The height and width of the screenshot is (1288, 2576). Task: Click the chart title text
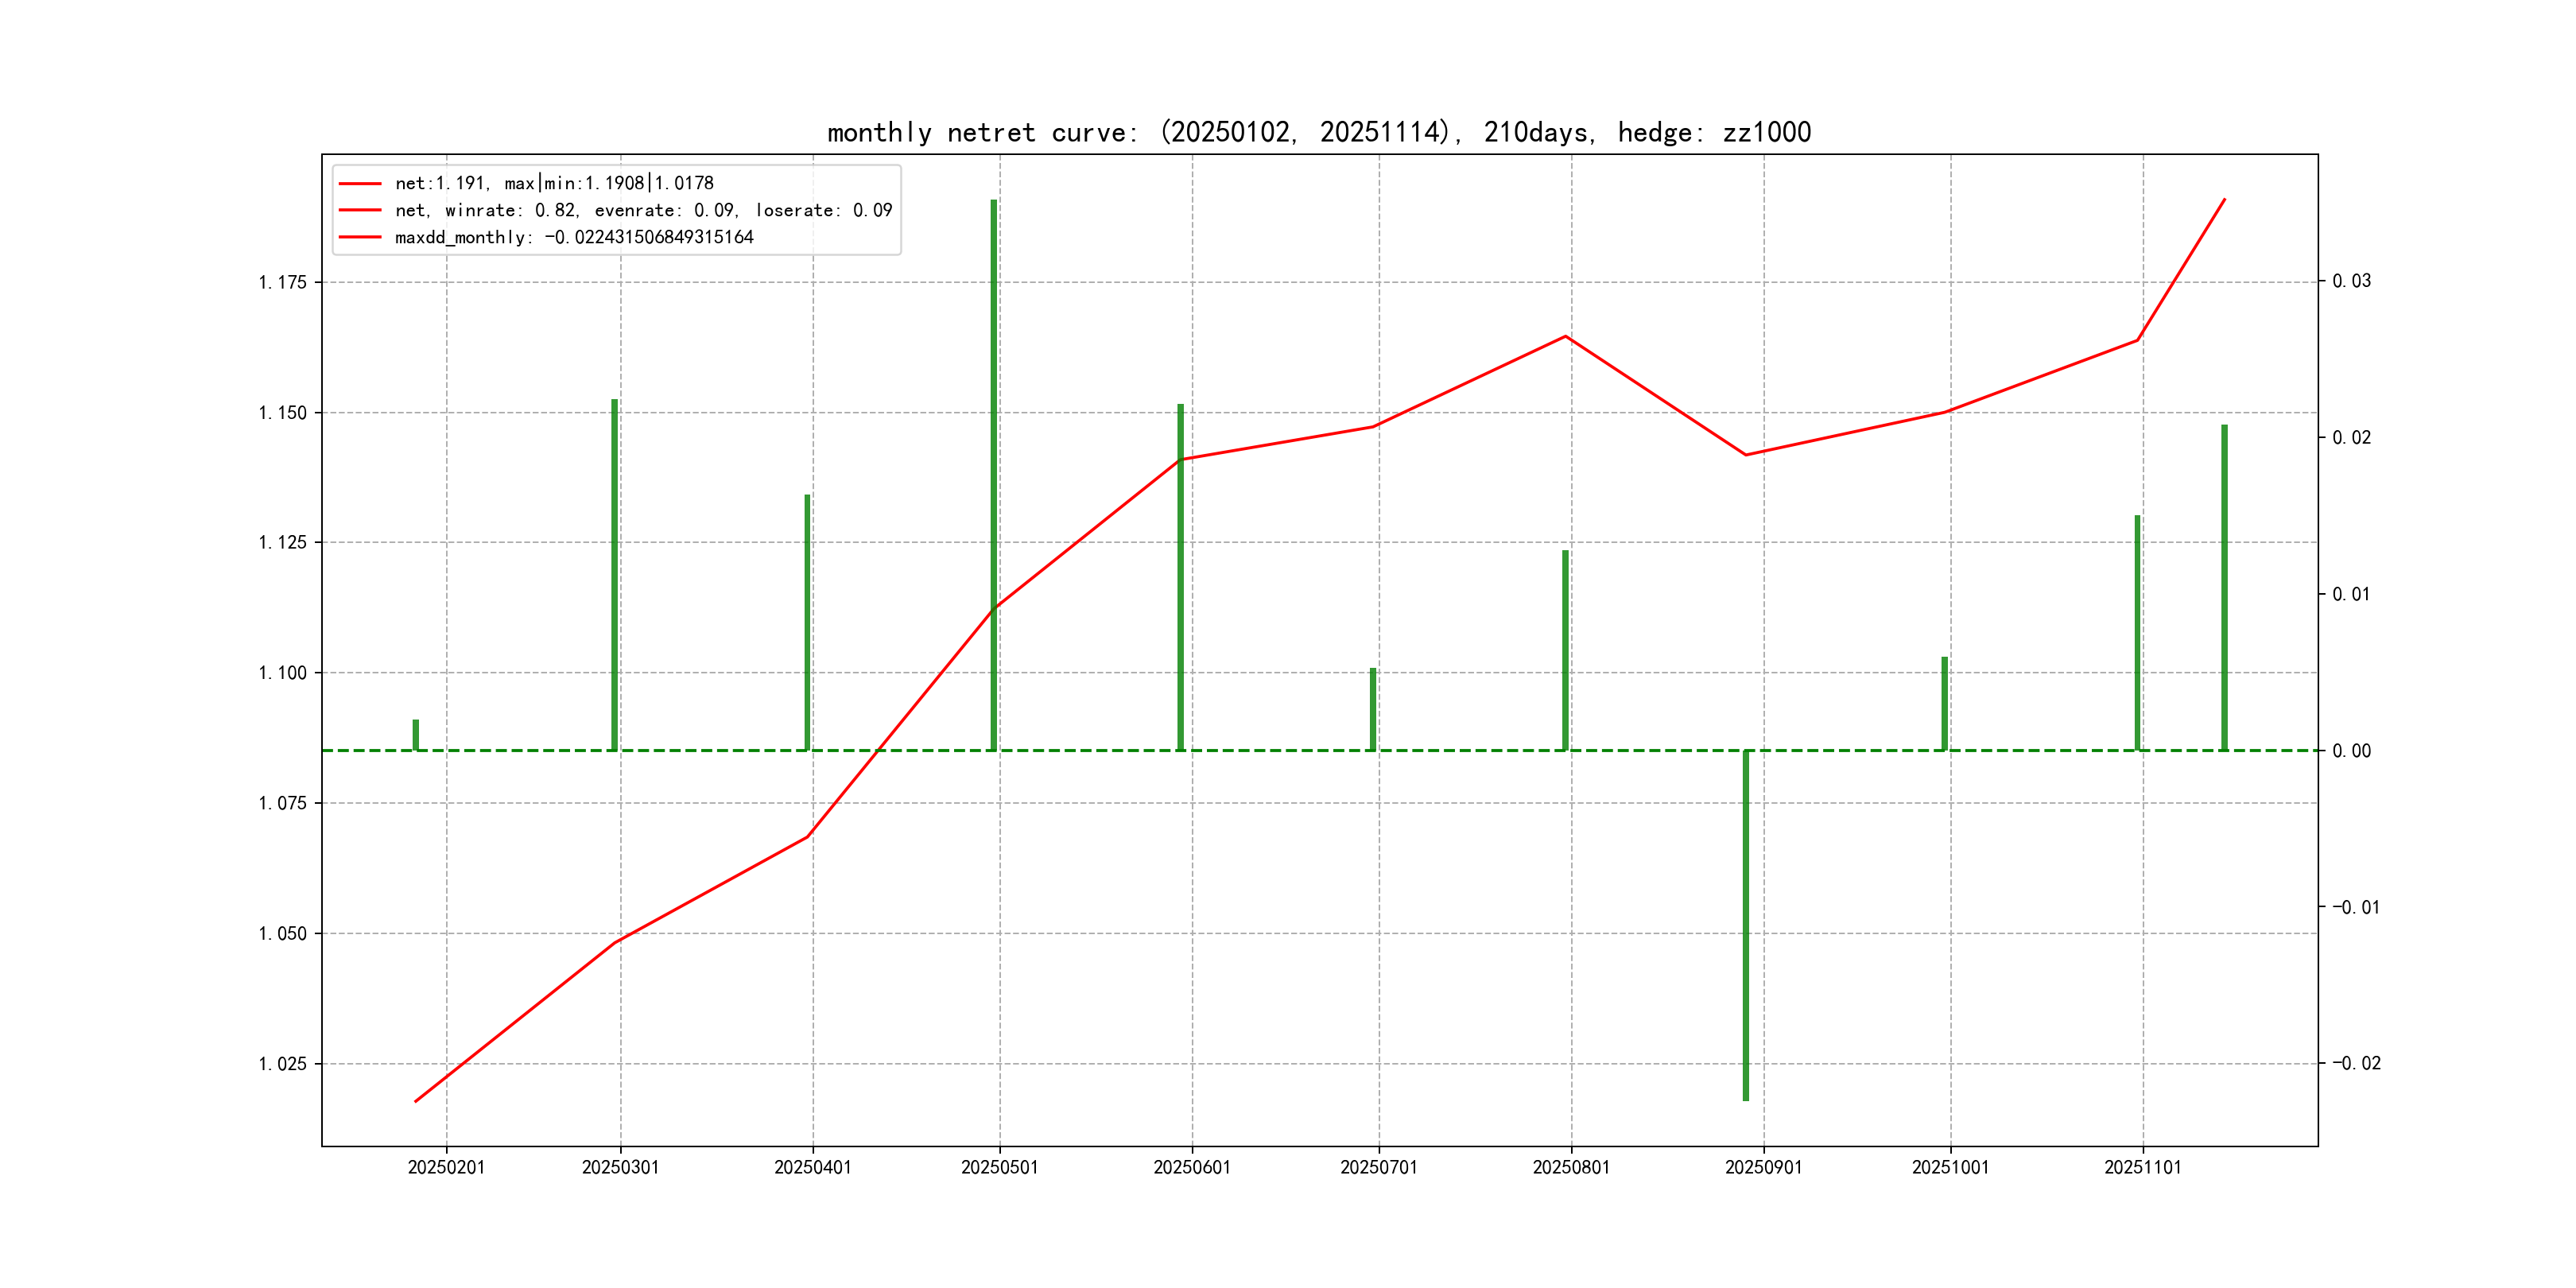[1318, 132]
